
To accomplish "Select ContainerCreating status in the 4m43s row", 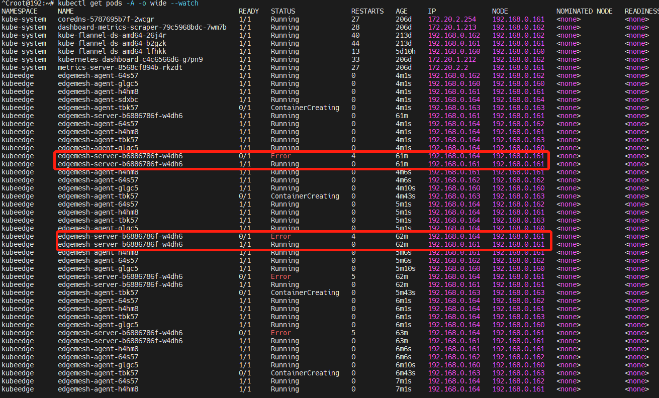I will tap(305, 196).
